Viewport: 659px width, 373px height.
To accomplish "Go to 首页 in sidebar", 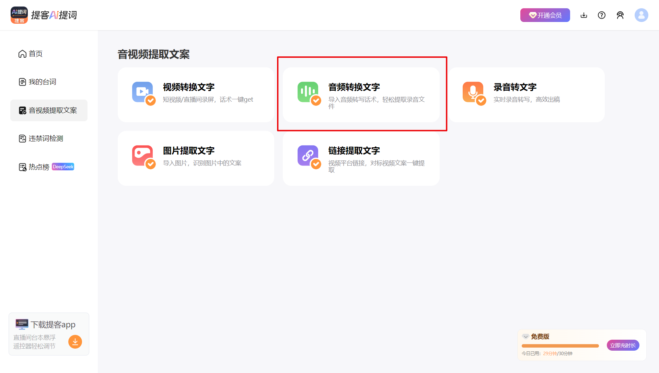I will click(x=49, y=54).
